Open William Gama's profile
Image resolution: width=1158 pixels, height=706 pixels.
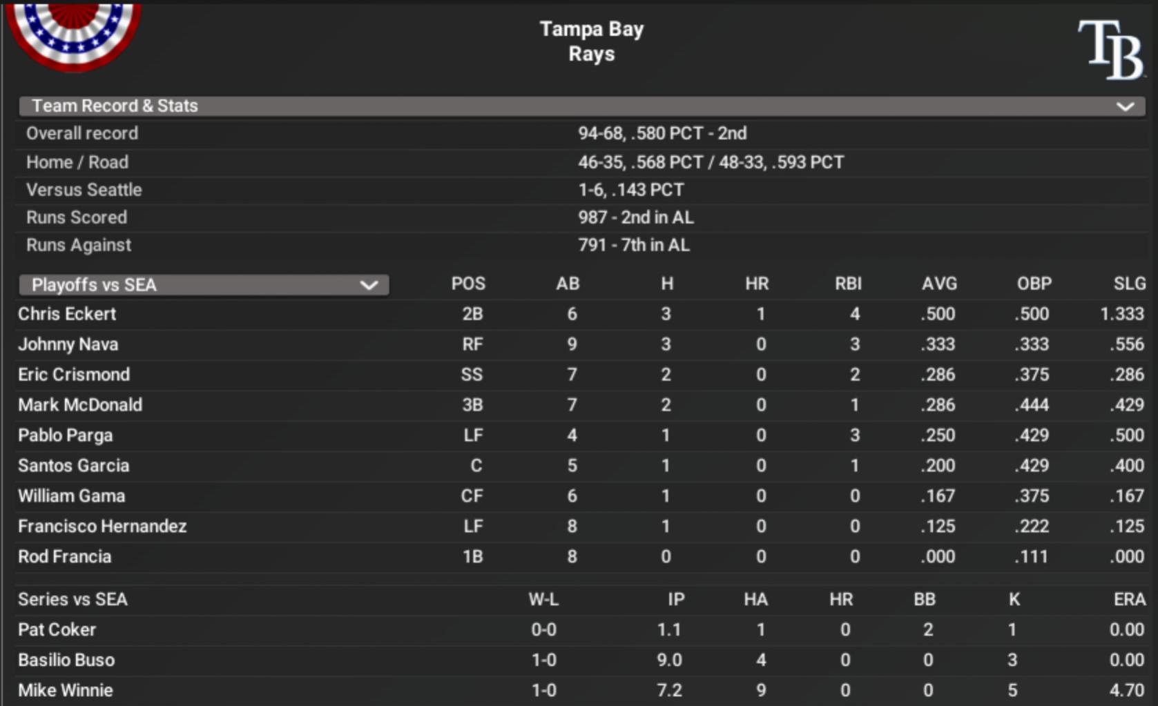point(71,496)
